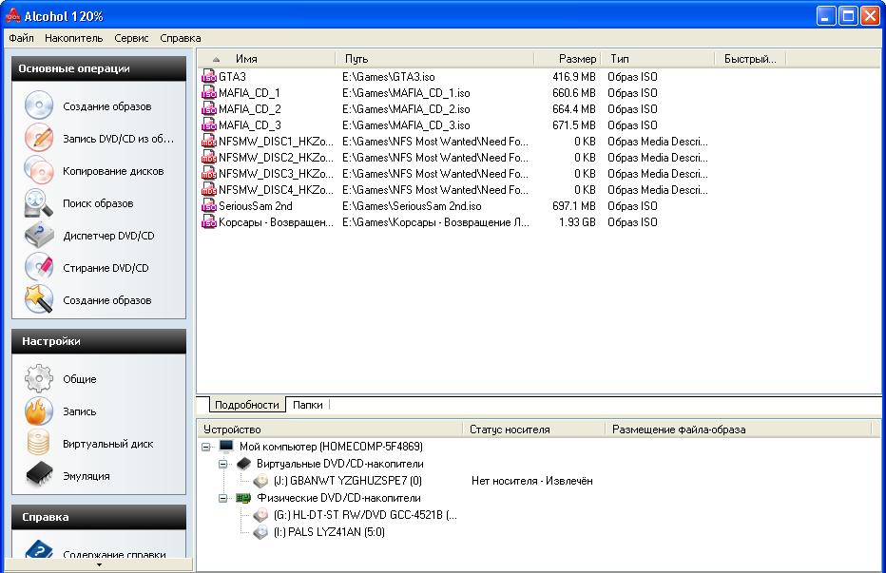Click the virtual drive (J:) disc icon
Image resolution: width=886 pixels, height=573 pixels.
[x=260, y=481]
